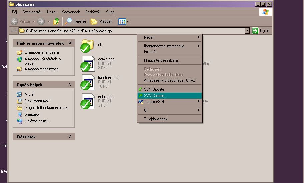Viewport: 304px width, 183px height.
Task: Click the Forward arrow icon
Action: click(x=41, y=21)
